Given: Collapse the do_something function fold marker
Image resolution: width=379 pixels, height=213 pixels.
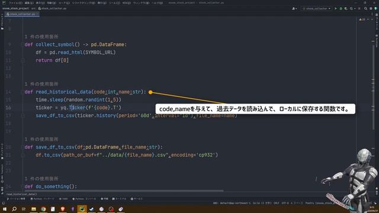Looking at the screenshot, I should 23,186.
